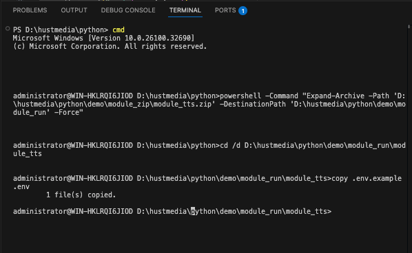Click the block cursor in the last prompt path
Image resolution: width=412 pixels, height=253 pixels.
193,211
